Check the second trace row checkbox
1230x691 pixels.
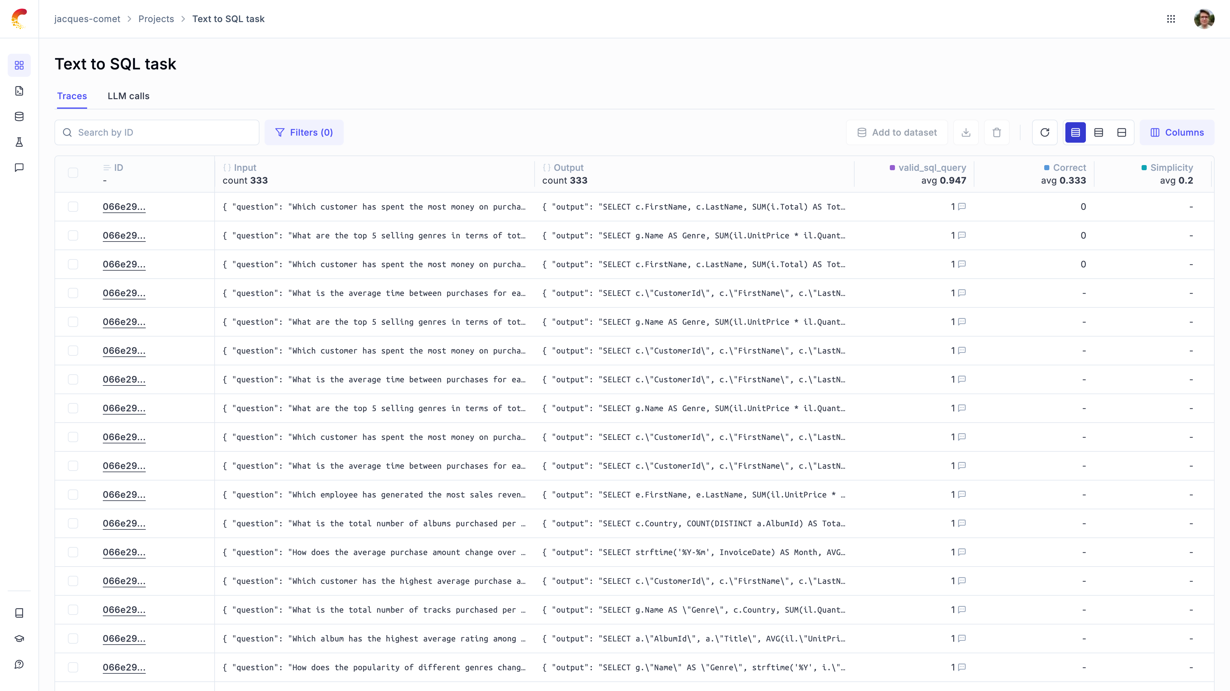pos(73,235)
